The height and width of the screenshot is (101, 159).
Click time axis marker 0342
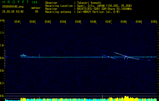pos(33,21)
